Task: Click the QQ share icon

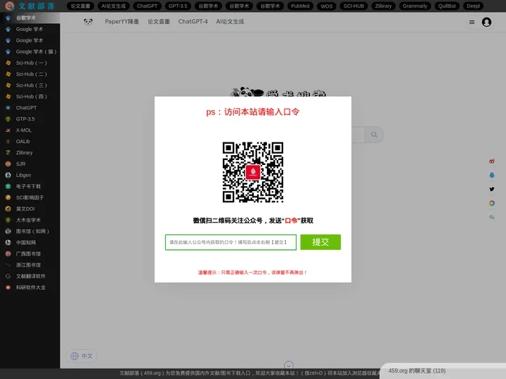Action: [491, 175]
